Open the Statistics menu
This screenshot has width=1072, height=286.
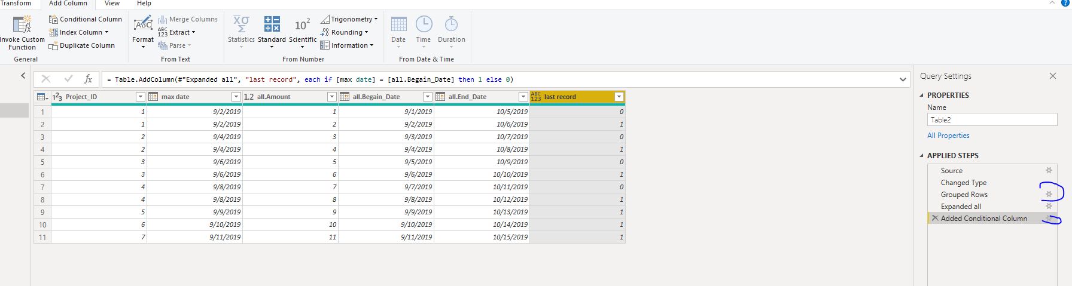tap(241, 33)
